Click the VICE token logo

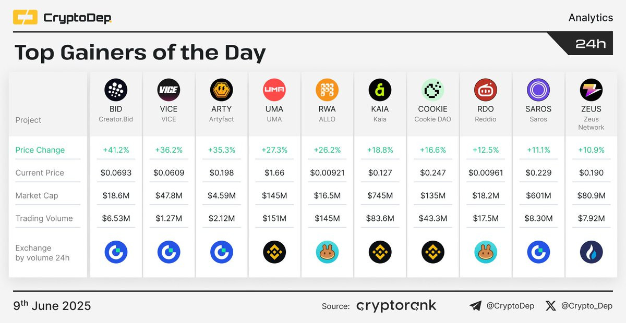pyautogui.click(x=168, y=90)
